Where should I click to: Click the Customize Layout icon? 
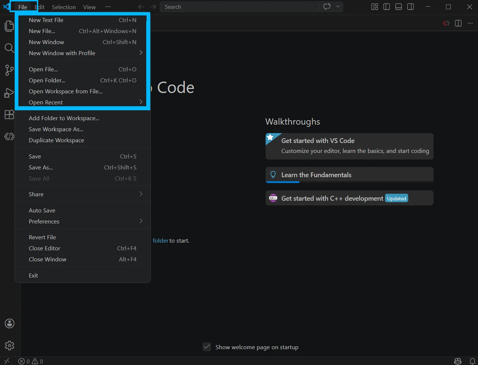374,7
